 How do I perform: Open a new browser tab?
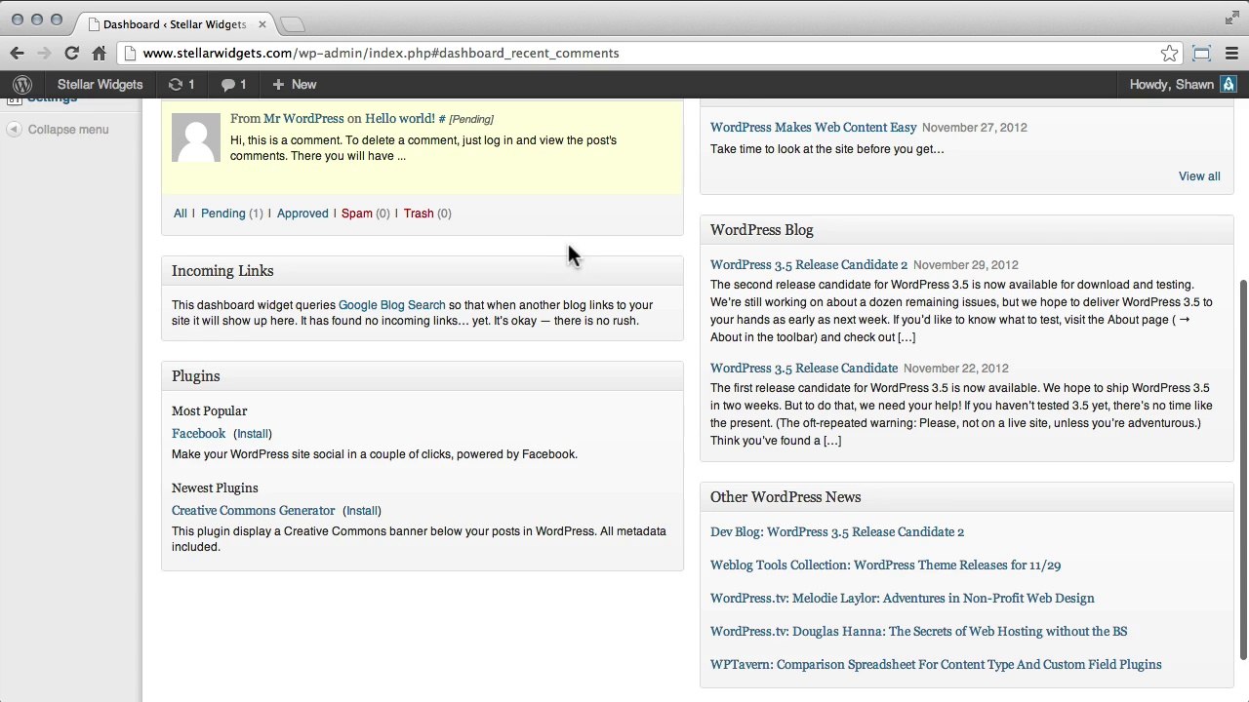click(292, 24)
